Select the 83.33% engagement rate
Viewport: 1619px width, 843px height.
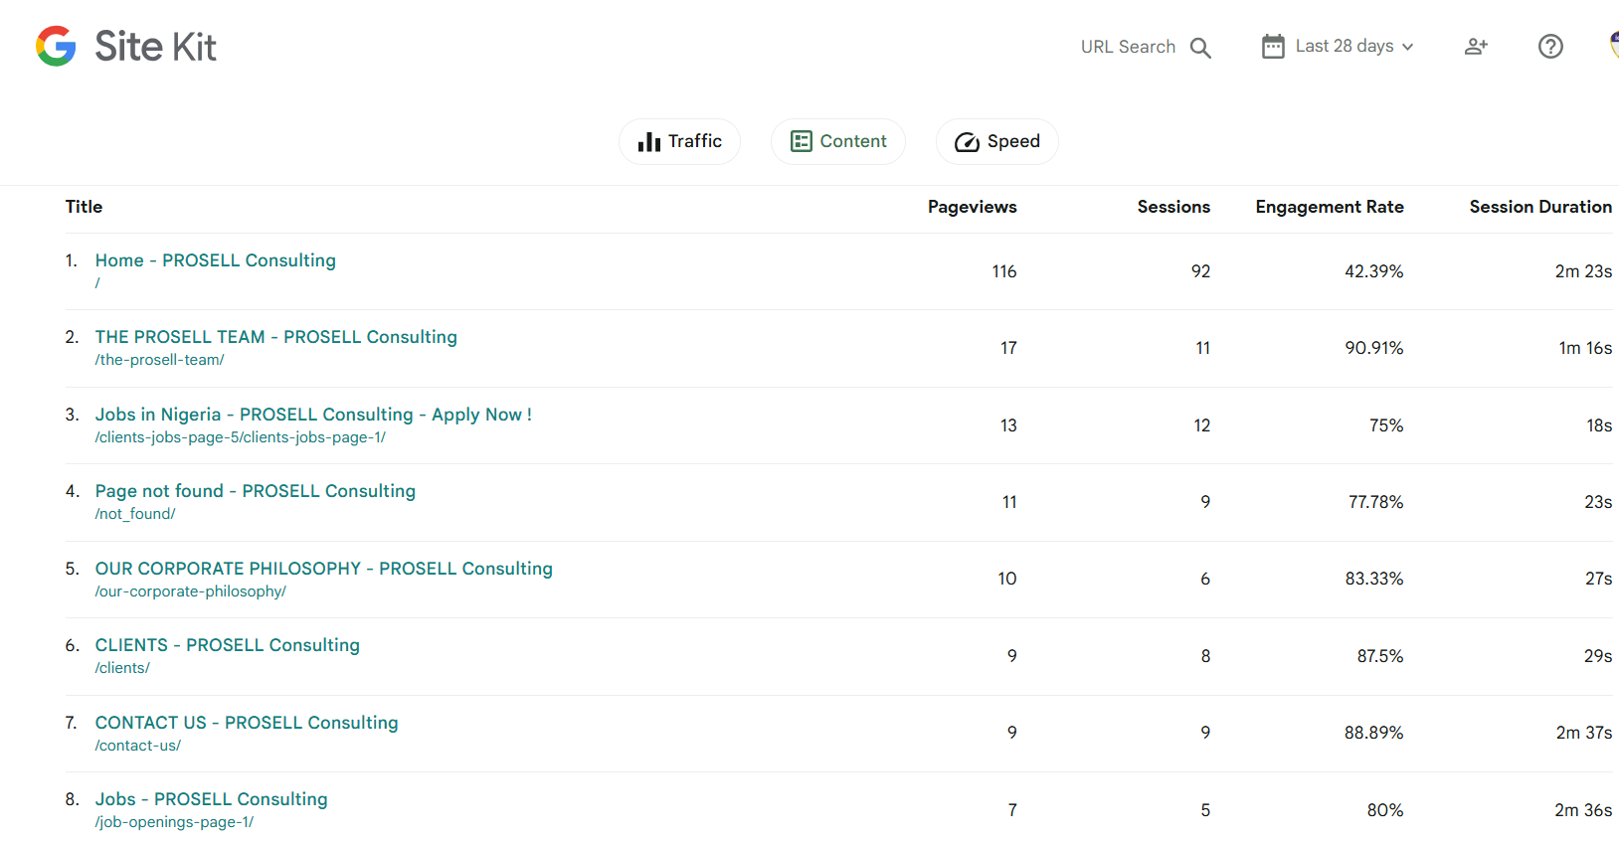point(1374,579)
